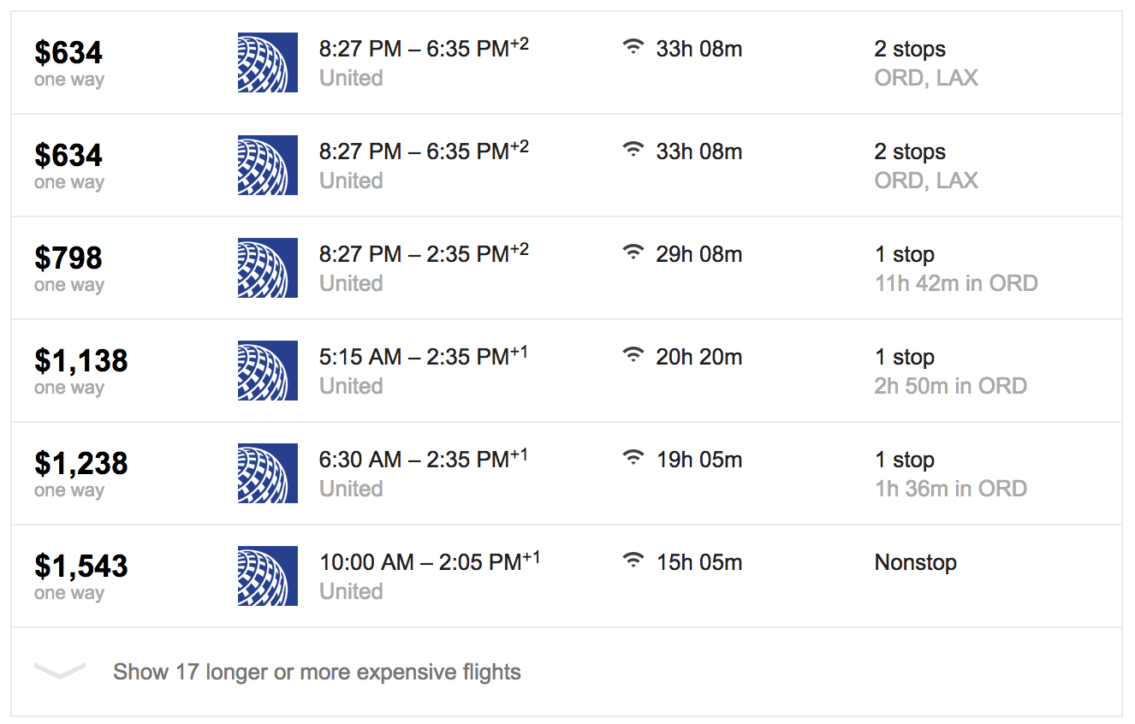Image resolution: width=1135 pixels, height=724 pixels.
Task: Expand list with the chevron arrow icon
Action: (60, 671)
